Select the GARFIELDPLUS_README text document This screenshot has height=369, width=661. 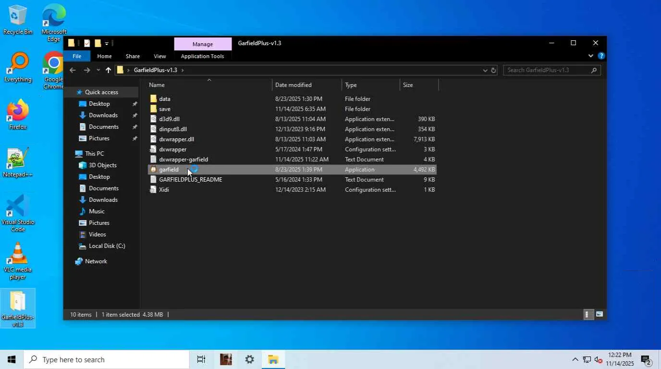click(x=292, y=180)
